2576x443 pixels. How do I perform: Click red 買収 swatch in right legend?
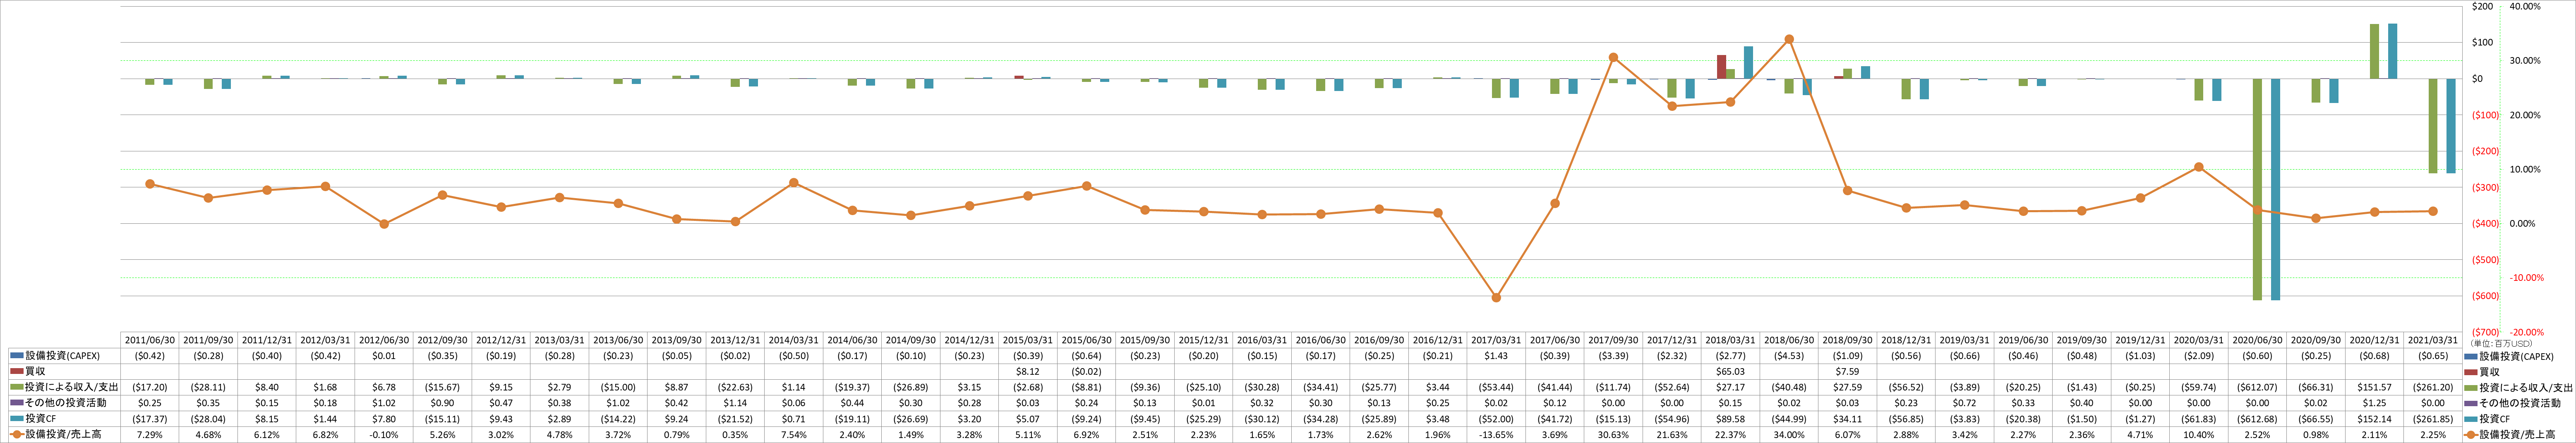tap(2470, 372)
